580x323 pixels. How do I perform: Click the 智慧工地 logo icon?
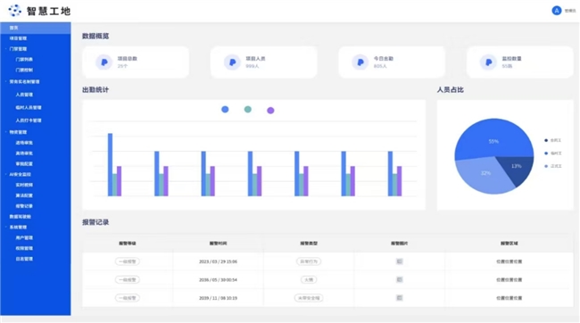[x=15, y=11]
